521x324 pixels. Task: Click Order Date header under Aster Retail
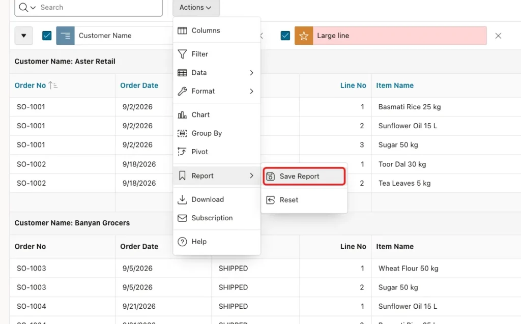click(139, 85)
